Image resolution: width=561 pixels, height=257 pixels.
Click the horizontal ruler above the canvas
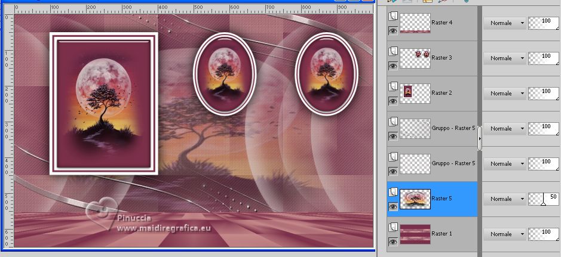click(x=194, y=10)
